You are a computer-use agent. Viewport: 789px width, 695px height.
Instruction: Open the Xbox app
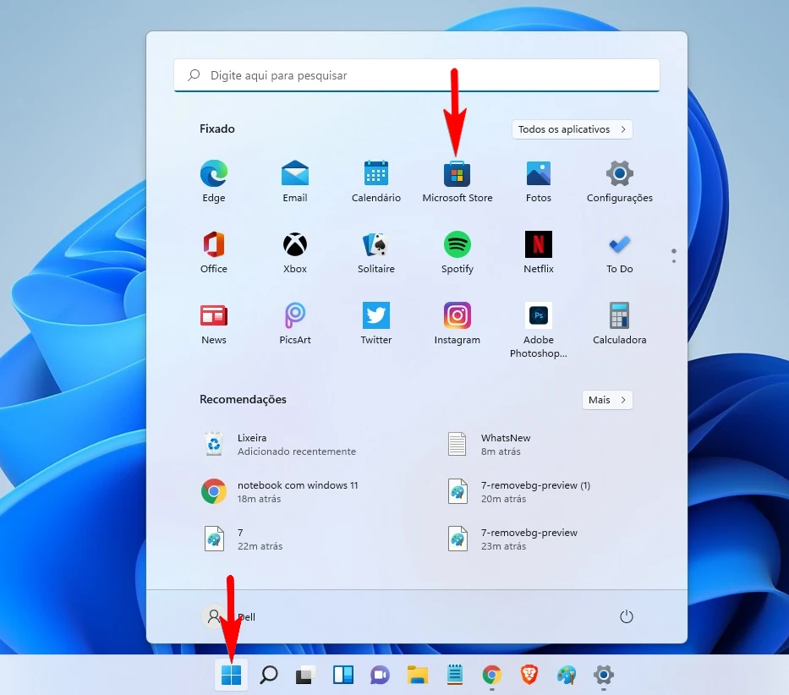(x=295, y=252)
